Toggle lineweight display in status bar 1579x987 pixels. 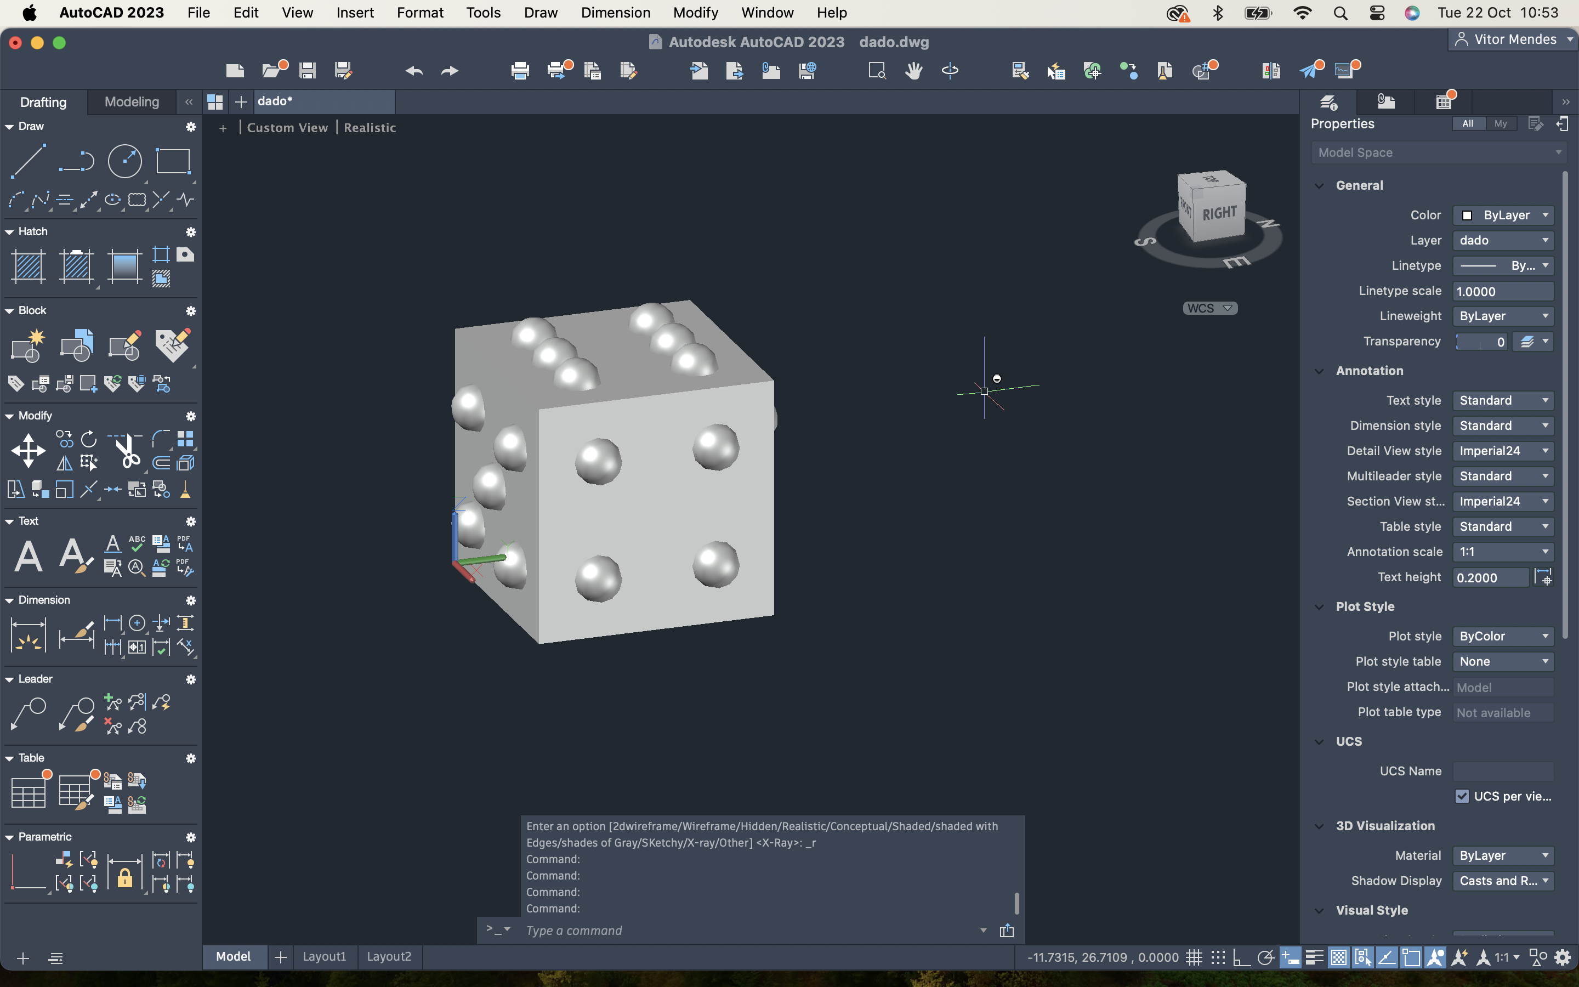point(1314,957)
